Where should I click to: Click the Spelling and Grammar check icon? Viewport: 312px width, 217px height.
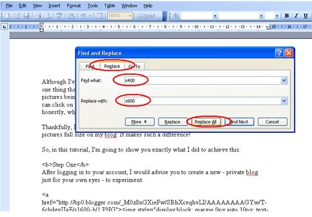pyautogui.click(x=59, y=16)
